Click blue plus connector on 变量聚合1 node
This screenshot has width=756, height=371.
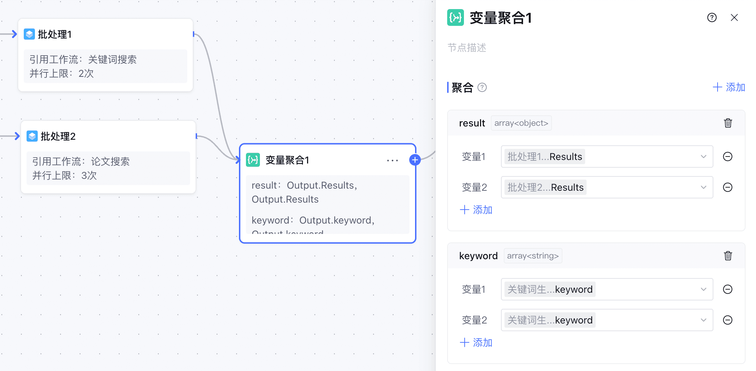tap(415, 160)
